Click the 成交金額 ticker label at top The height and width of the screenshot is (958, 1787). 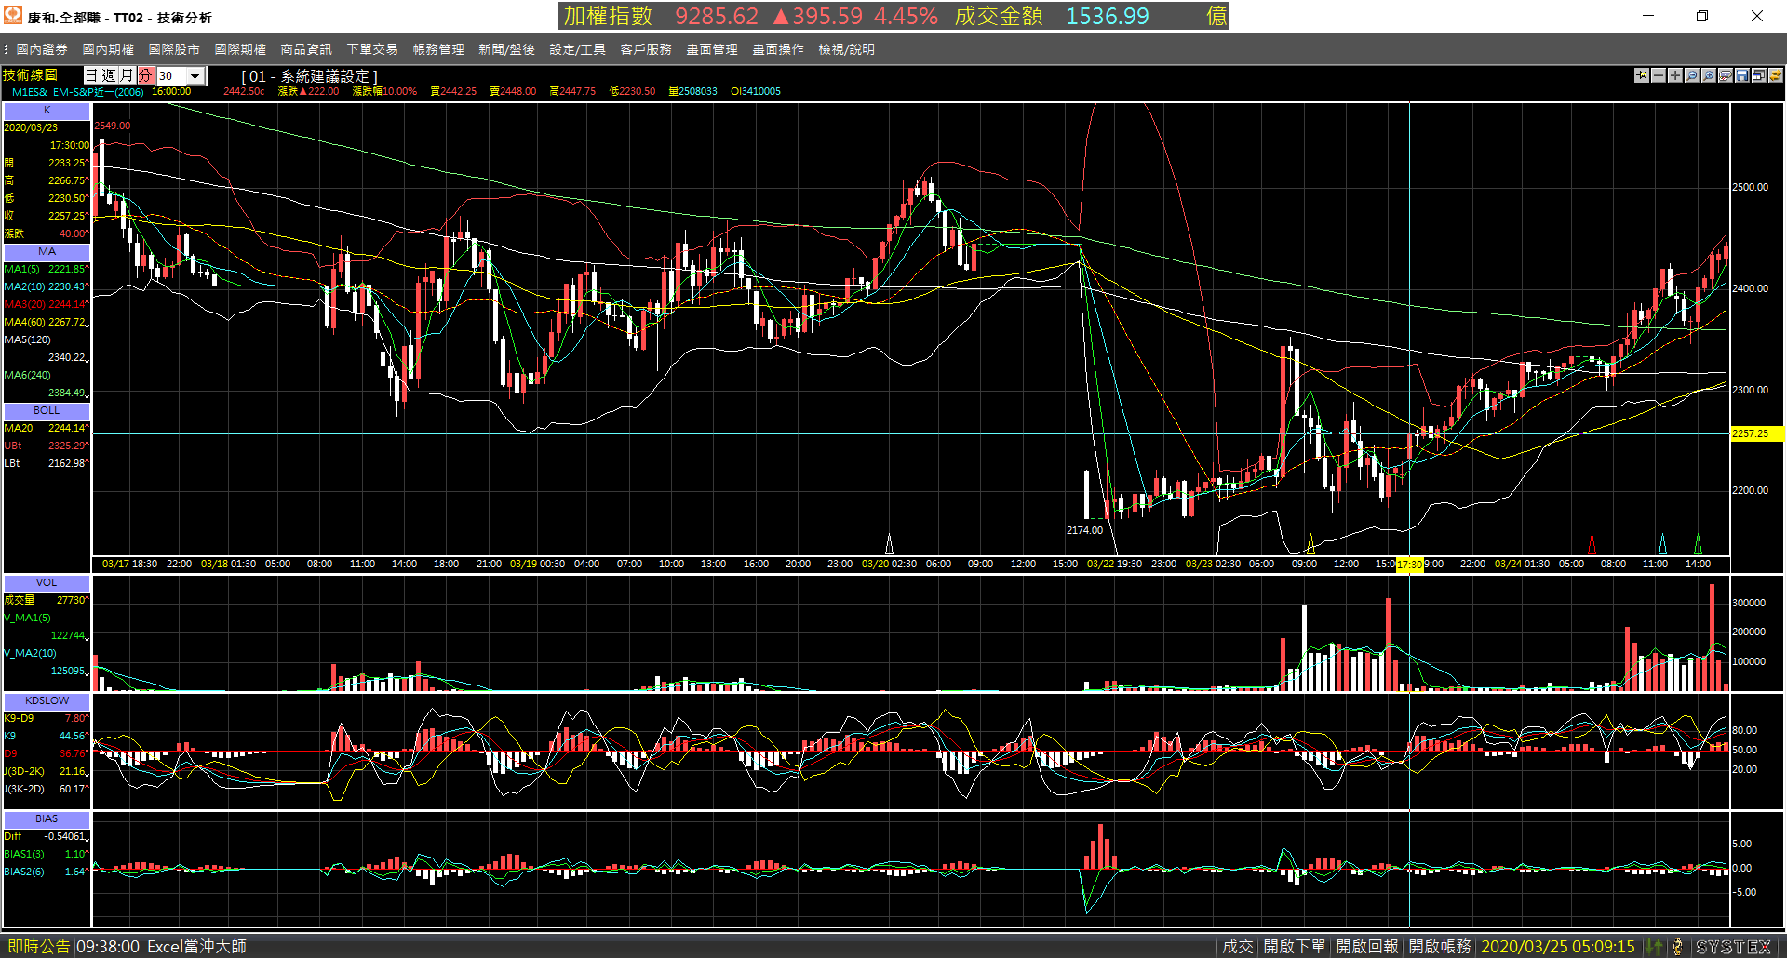click(999, 16)
